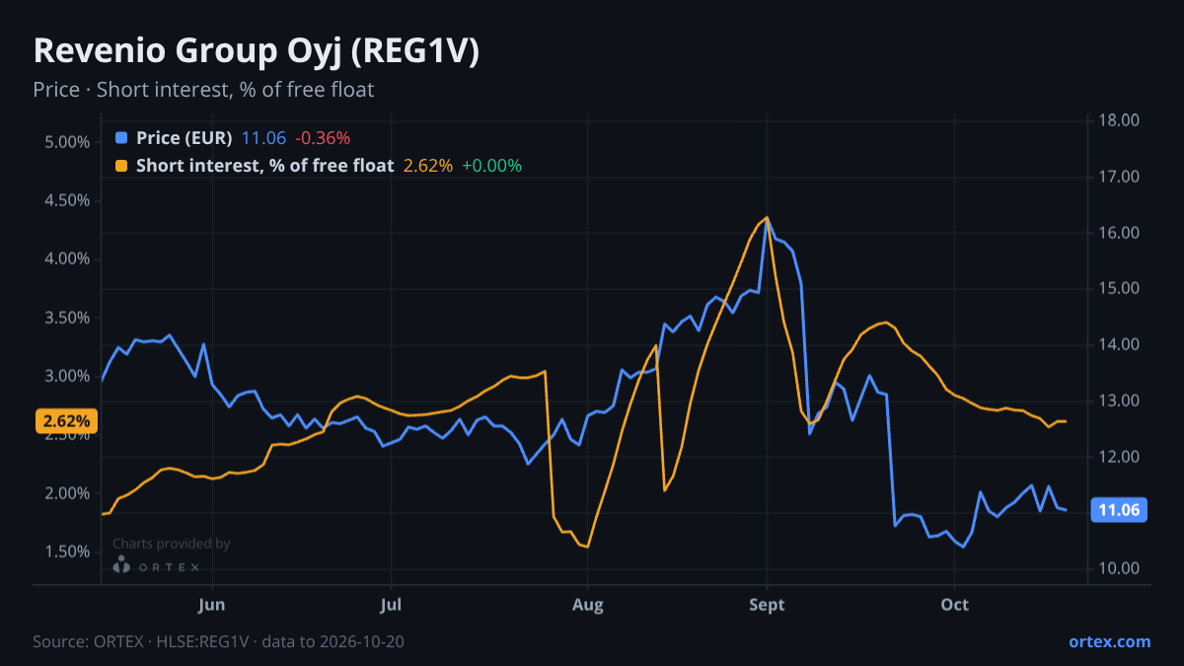Click the orange Short interest legend swatch
This screenshot has height=666, width=1184.
pos(121,166)
